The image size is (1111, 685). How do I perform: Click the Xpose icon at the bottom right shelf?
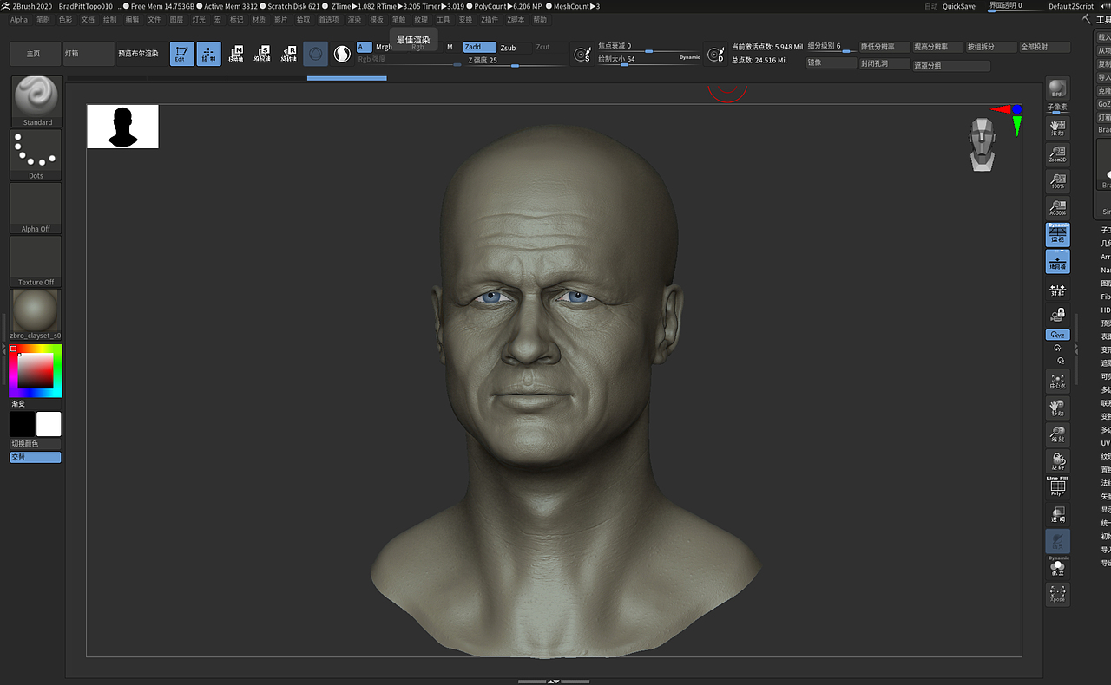click(1057, 595)
